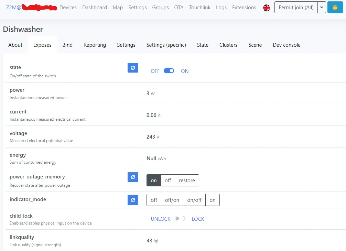Image resolution: width=346 pixels, height=251 pixels.
Task: Click the indicator_mode label
Action: click(28, 199)
